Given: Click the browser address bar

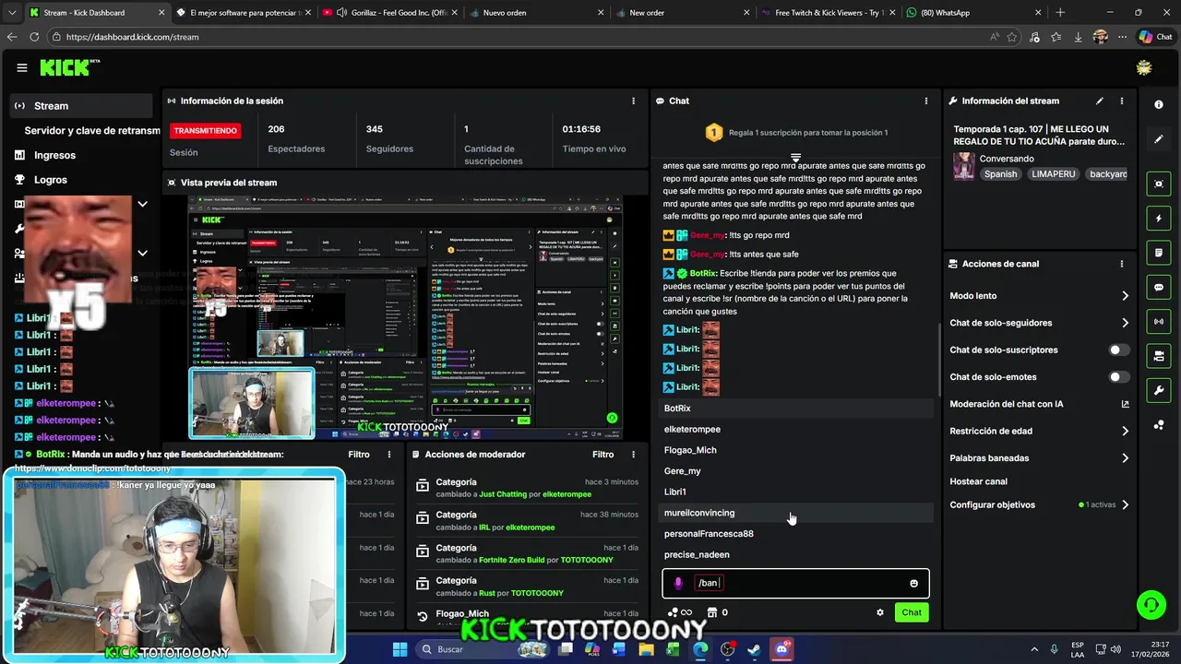Looking at the screenshot, I should click(x=517, y=37).
